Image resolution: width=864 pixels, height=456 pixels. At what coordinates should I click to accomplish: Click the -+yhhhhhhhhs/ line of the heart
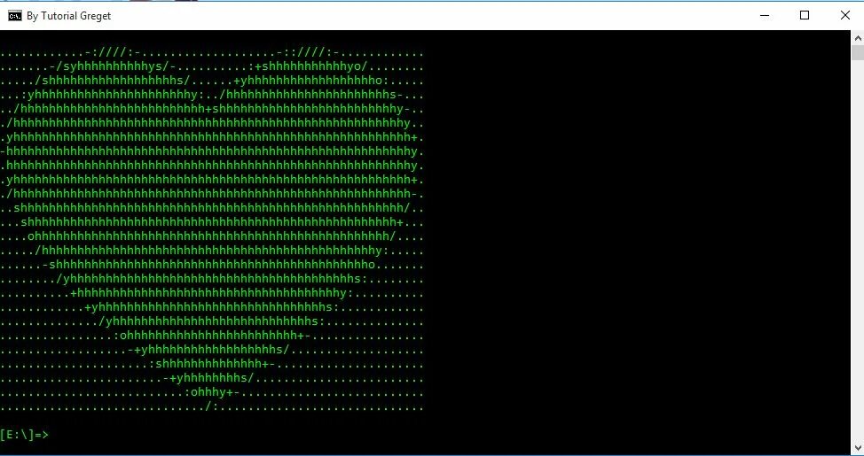(208, 378)
